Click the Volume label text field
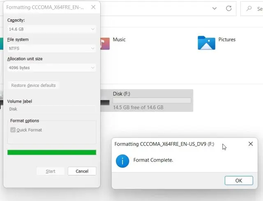263x201 pixels. [52, 109]
